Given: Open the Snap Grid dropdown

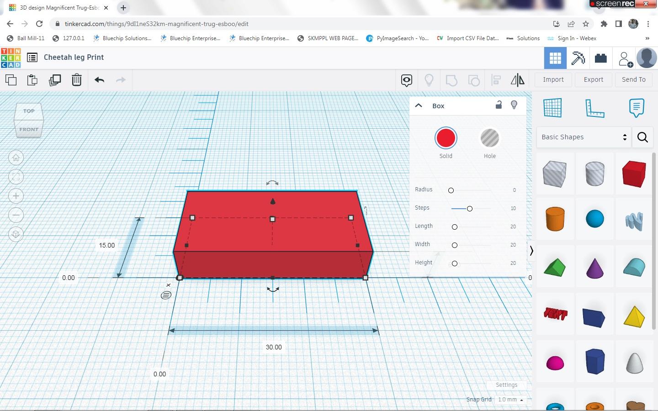Looking at the screenshot, I should click(x=510, y=400).
